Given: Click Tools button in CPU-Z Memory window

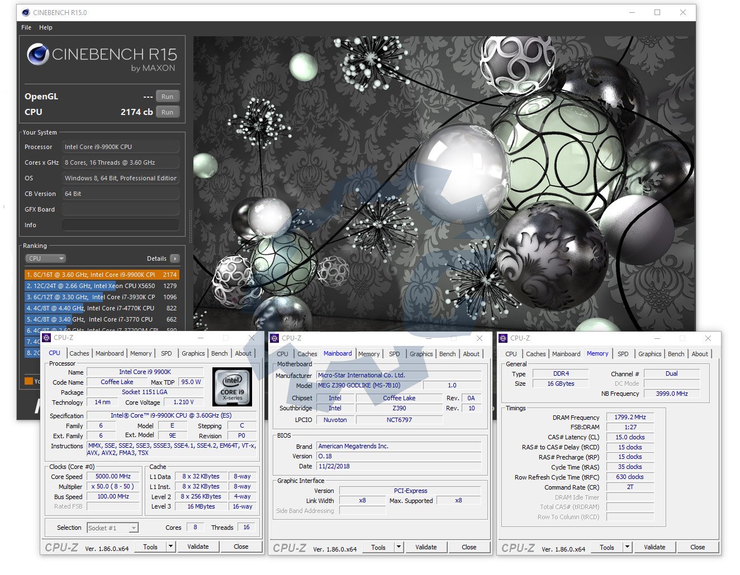Looking at the screenshot, I should 607,548.
